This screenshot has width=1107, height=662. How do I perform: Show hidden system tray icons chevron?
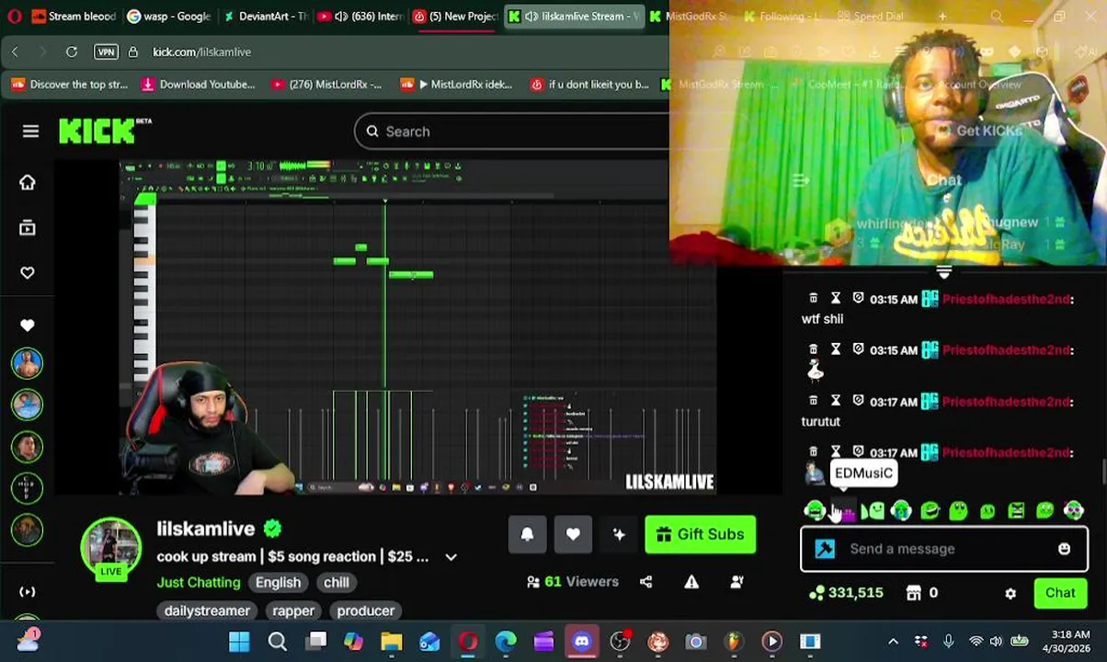[x=893, y=642]
